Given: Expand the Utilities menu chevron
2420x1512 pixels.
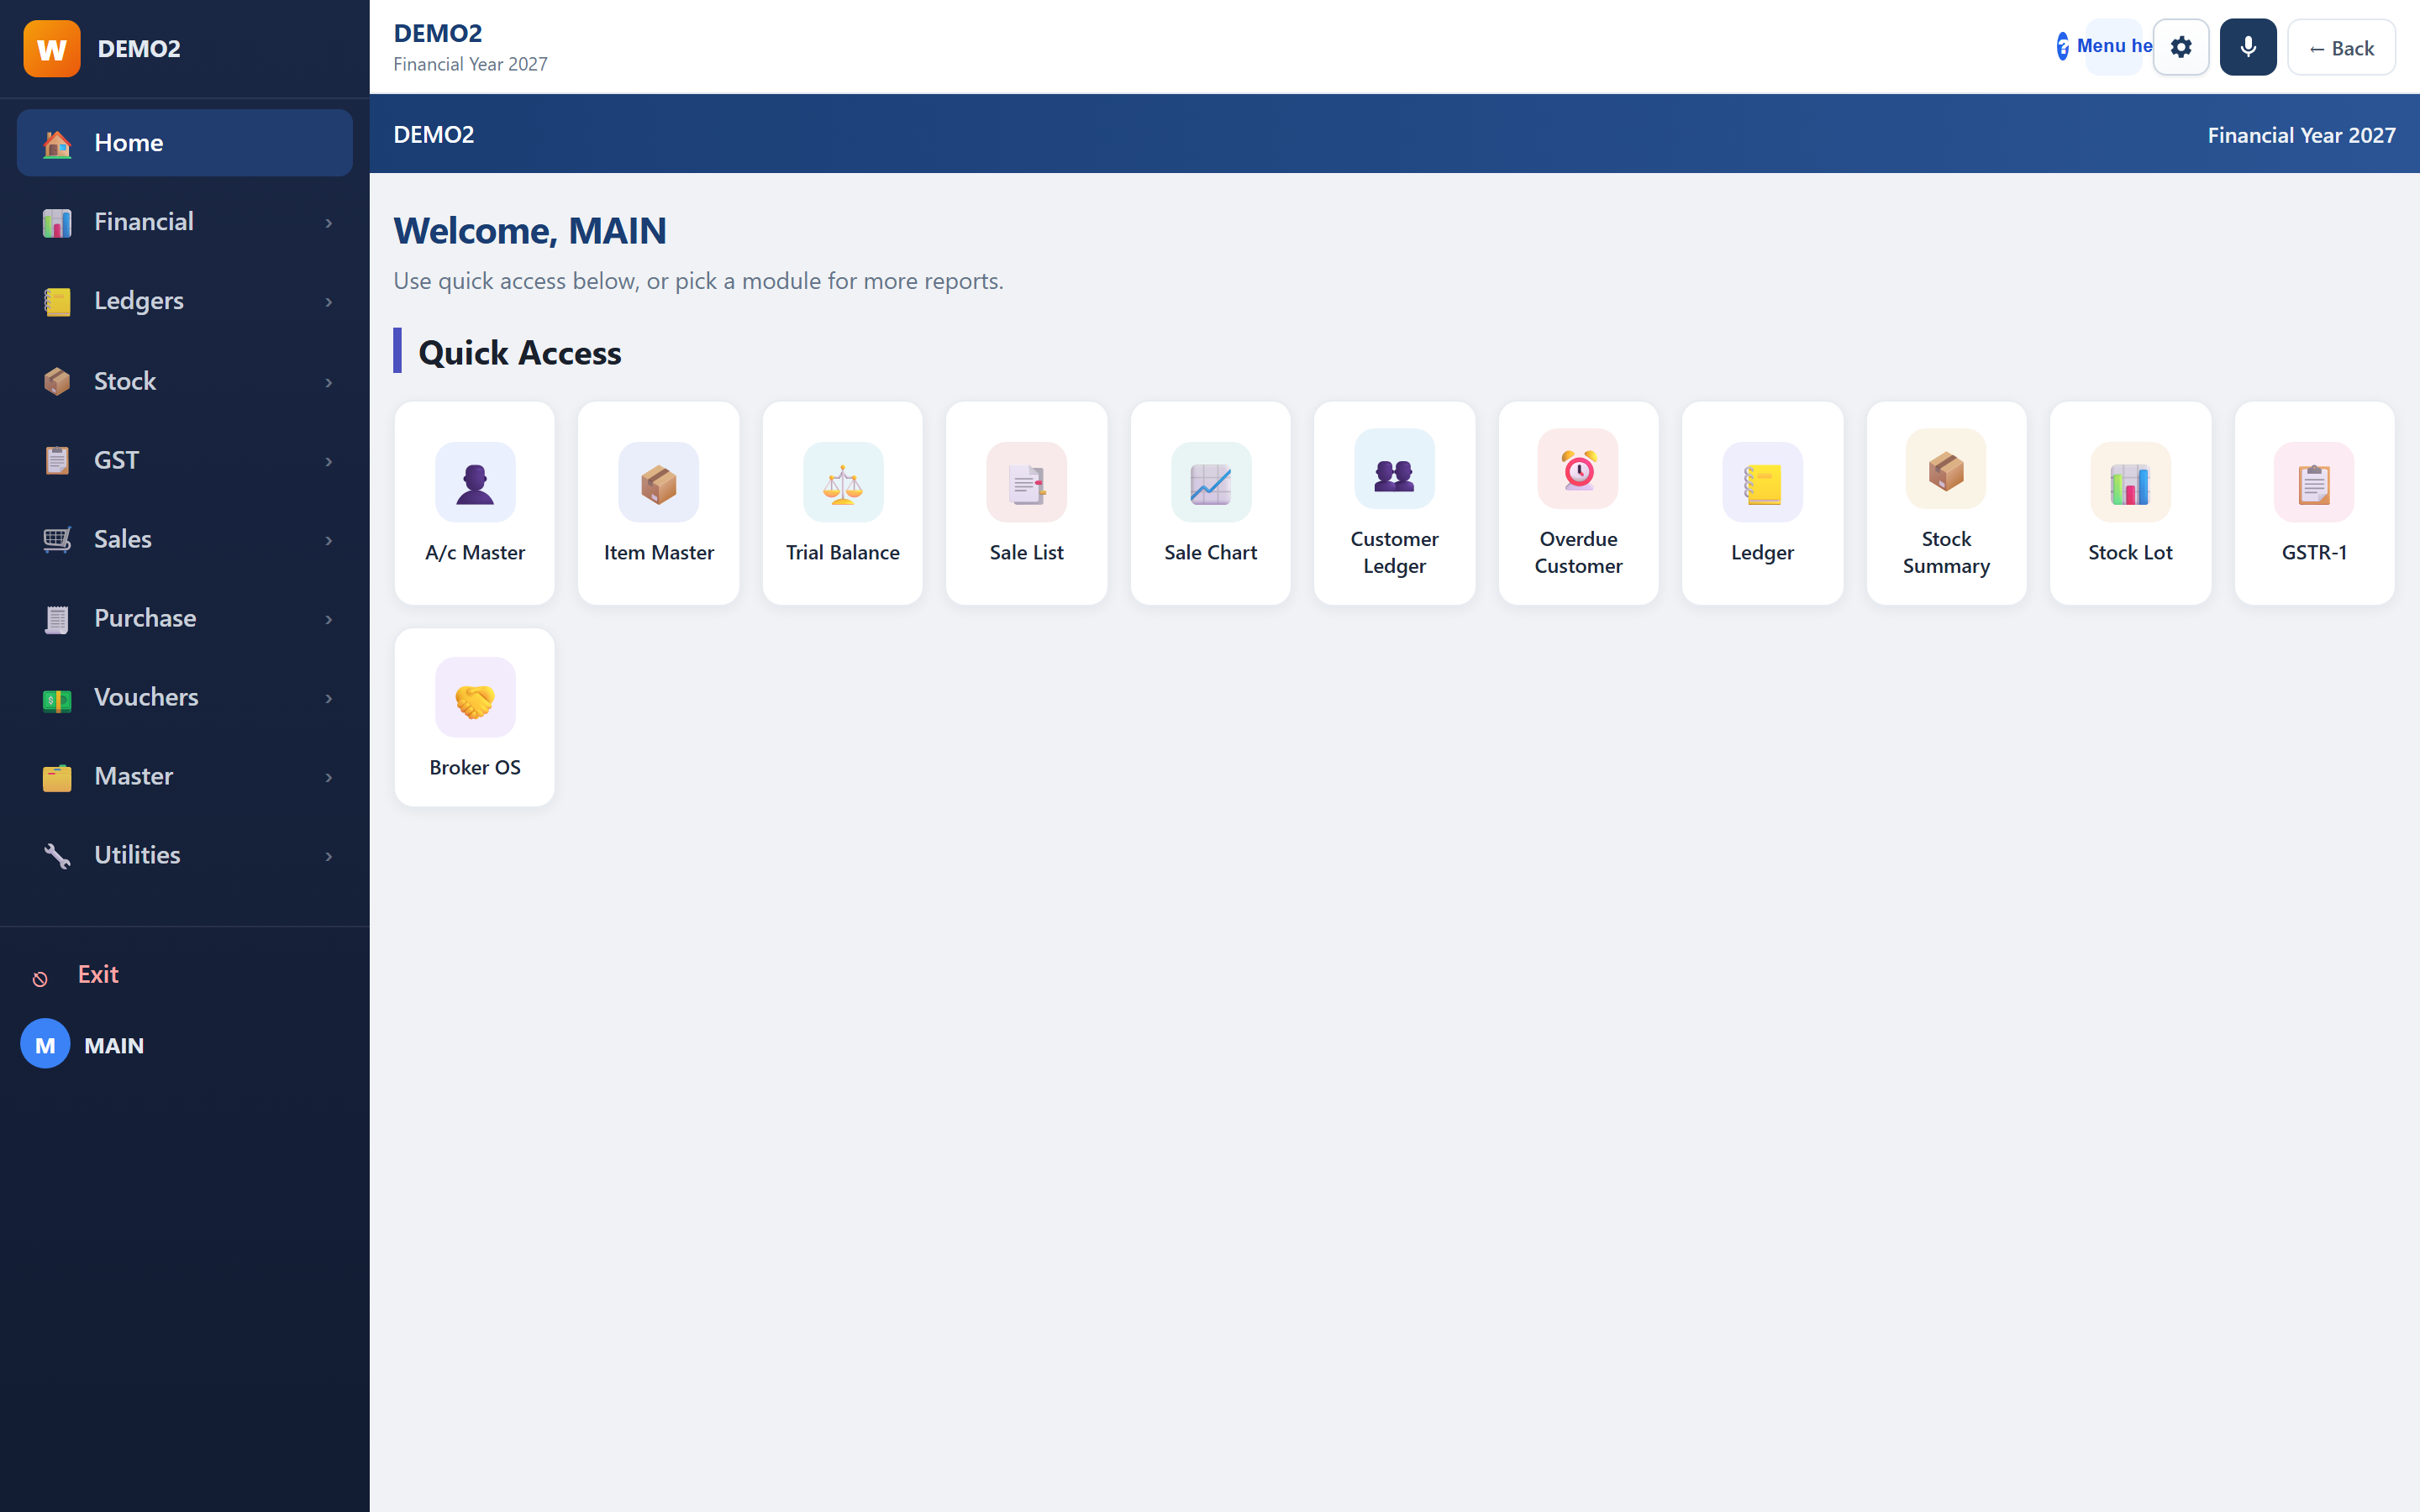Looking at the screenshot, I should 329,856.
